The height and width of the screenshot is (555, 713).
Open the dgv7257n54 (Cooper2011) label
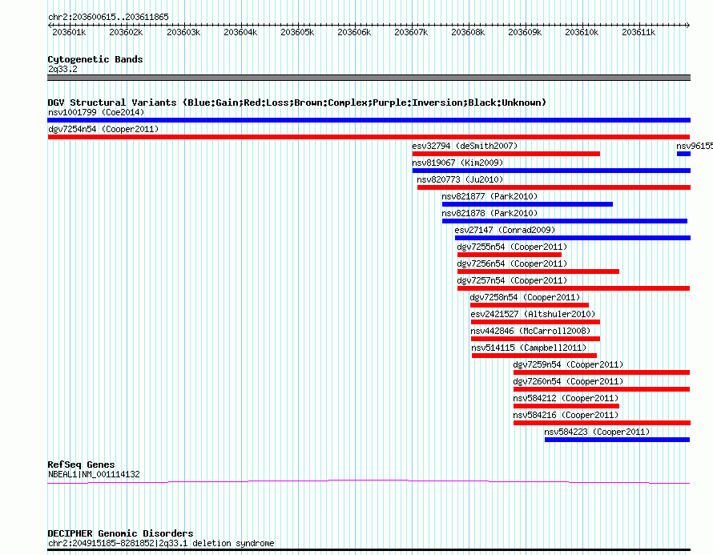(x=512, y=280)
